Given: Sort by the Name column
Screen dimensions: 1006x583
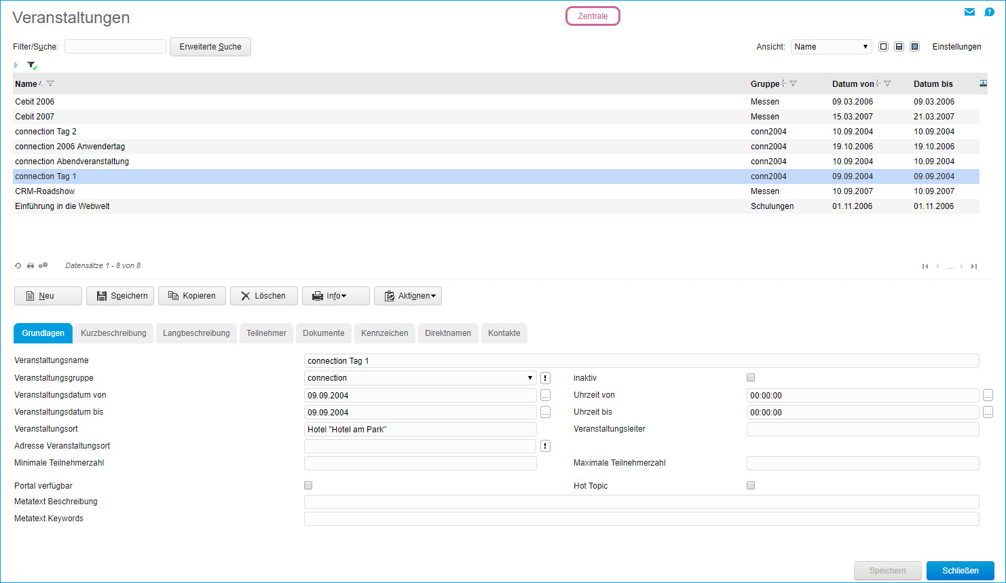Looking at the screenshot, I should tap(26, 84).
